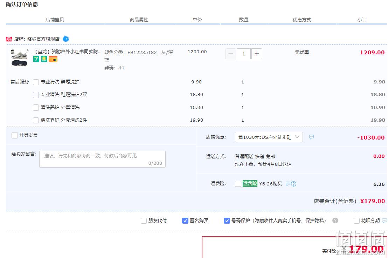
Task: Enable 朋友代付 checkbox
Action: (x=144, y=221)
